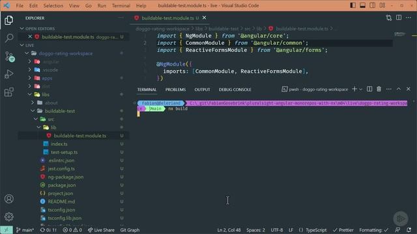The height and width of the screenshot is (234, 417).
Task: Switch to the Output tab
Action: 202,90
